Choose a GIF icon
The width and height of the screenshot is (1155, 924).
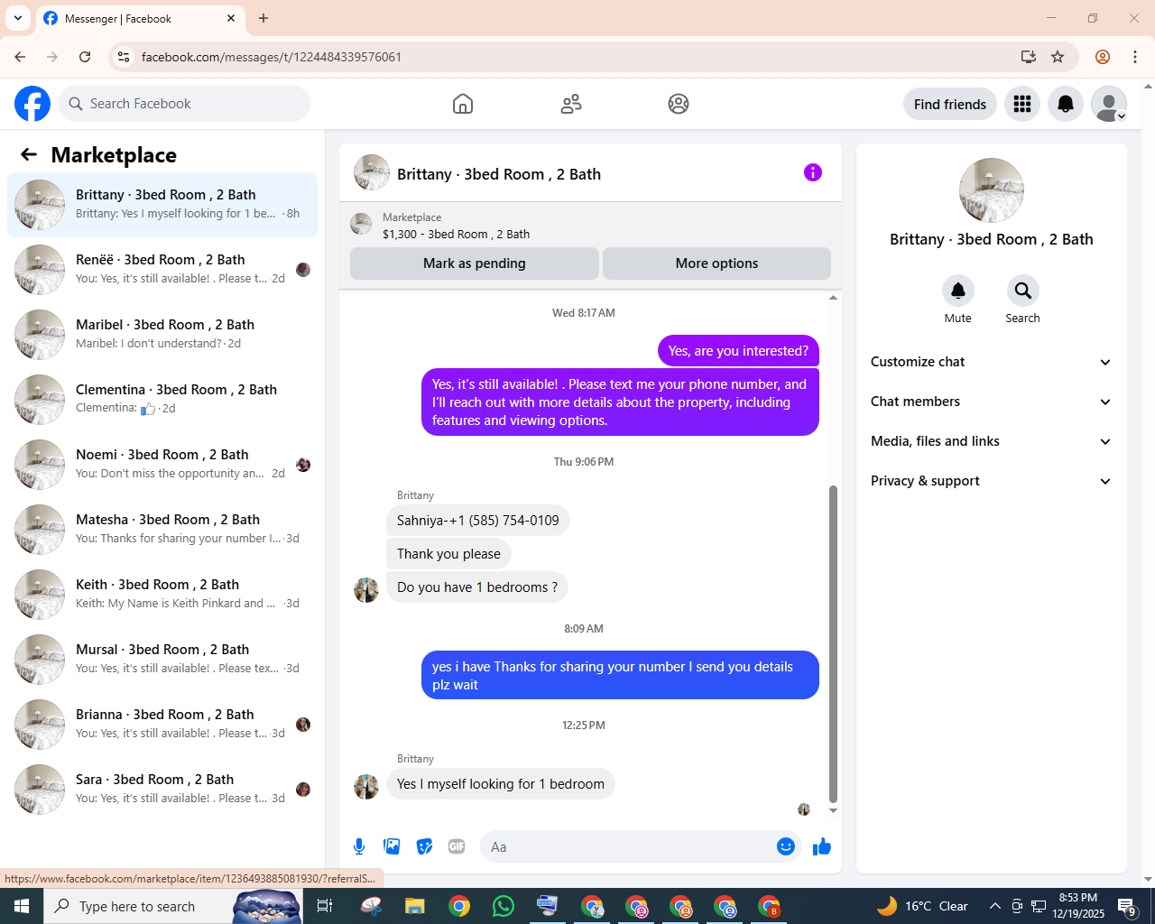click(457, 846)
